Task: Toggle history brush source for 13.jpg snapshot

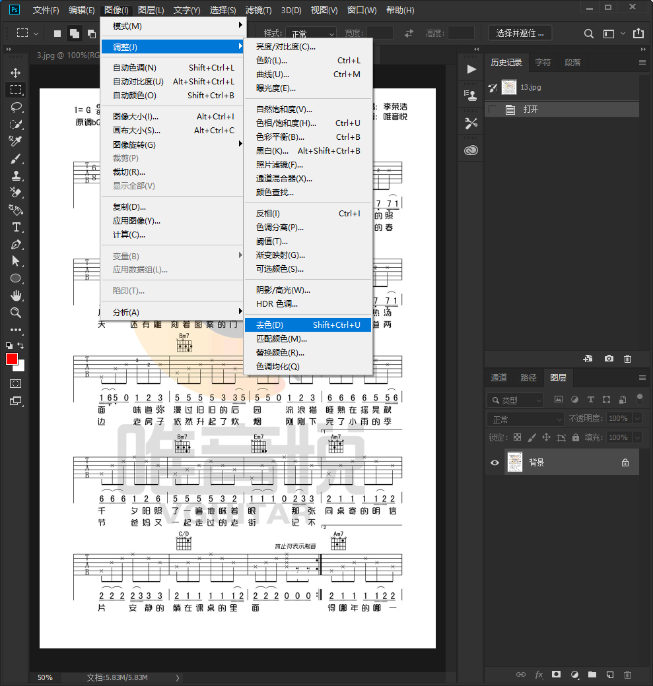Action: 493,88
